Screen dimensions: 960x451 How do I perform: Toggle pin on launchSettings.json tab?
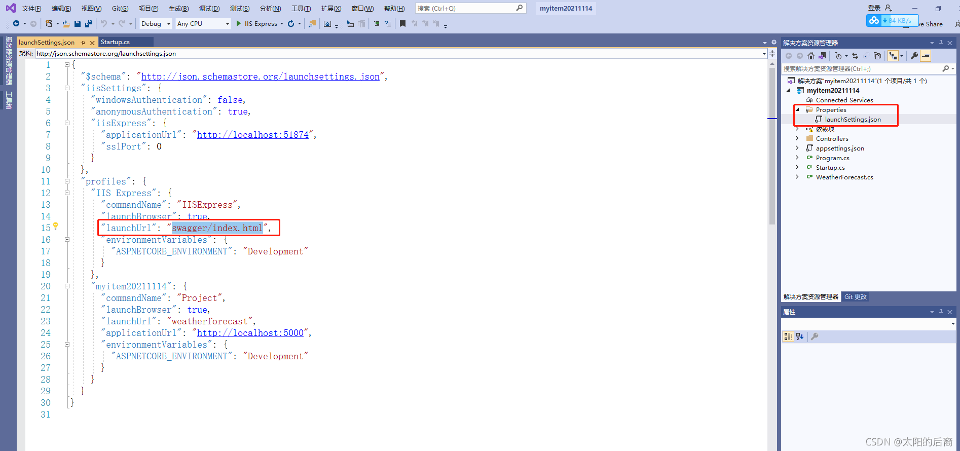pos(83,43)
